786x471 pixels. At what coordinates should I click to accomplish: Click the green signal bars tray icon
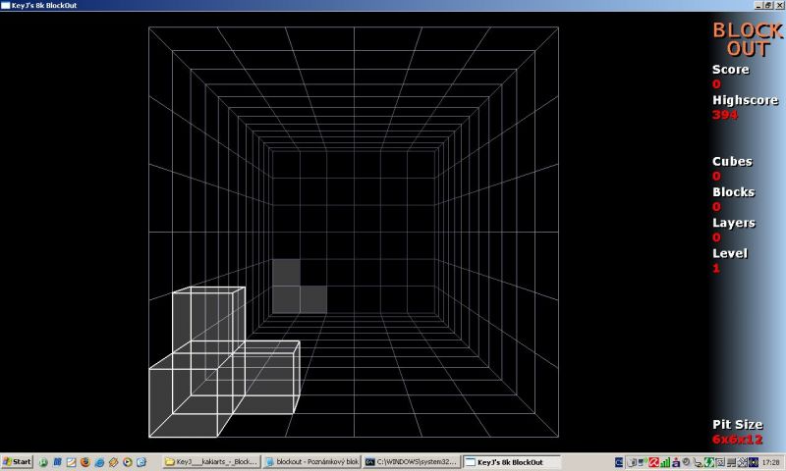(665, 461)
